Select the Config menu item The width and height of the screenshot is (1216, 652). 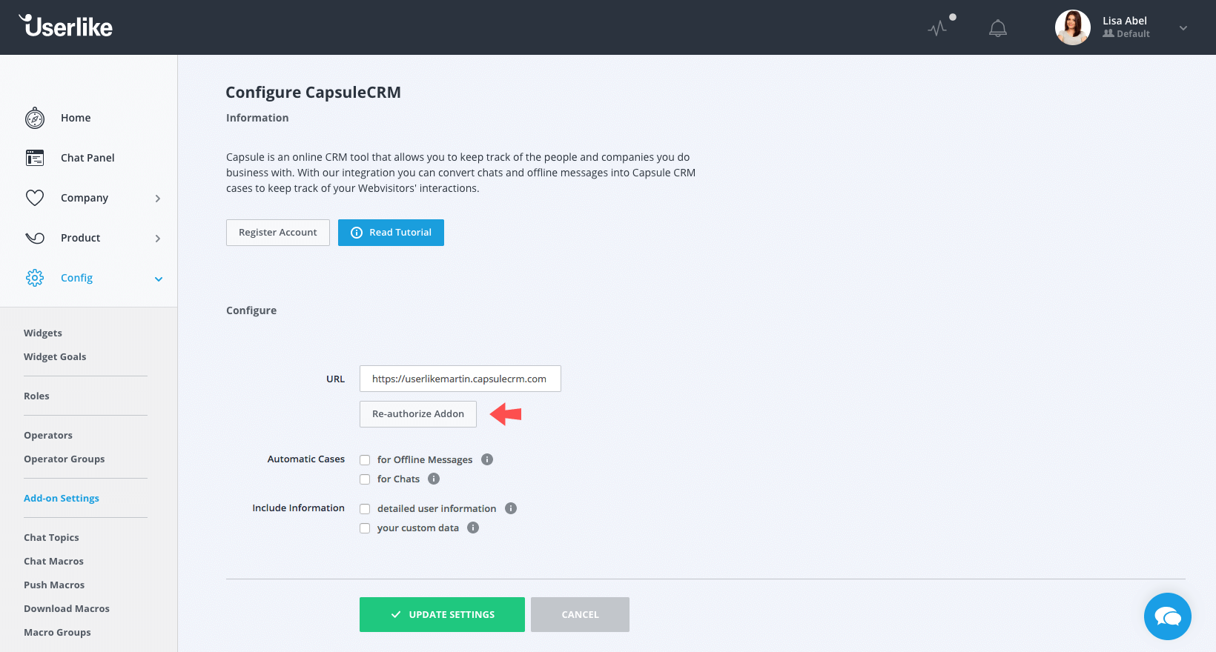(76, 278)
